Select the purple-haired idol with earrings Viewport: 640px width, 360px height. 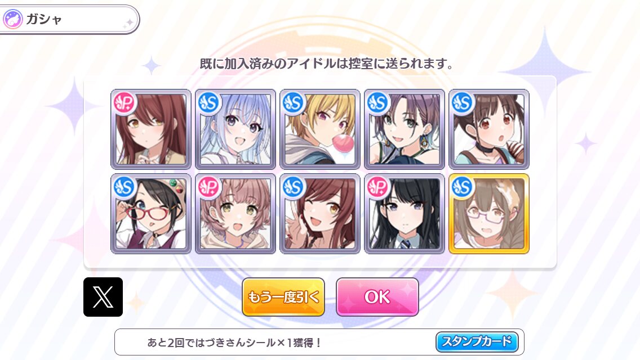pos(405,129)
